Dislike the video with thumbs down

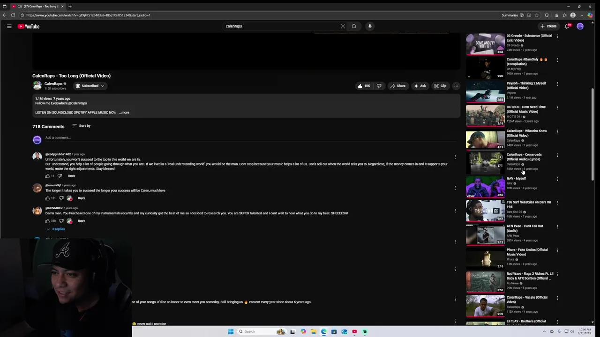pos(379,86)
